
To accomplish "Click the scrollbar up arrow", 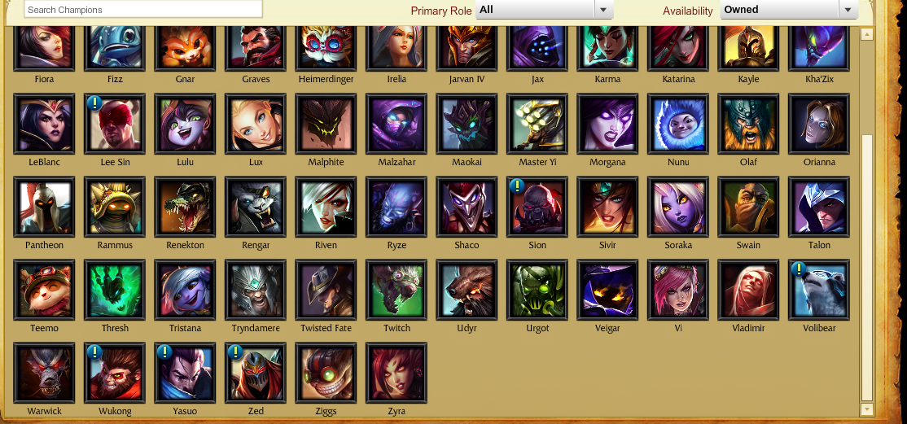I will tap(866, 35).
